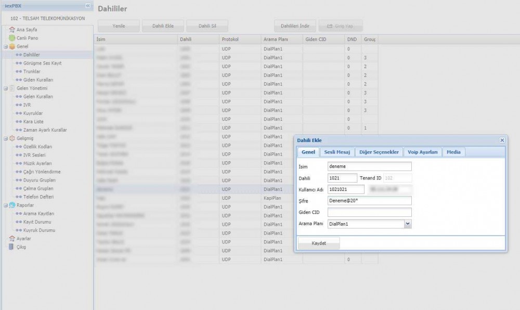This screenshot has width=520, height=310.
Task: Click the Kaydet button
Action: (x=319, y=243)
